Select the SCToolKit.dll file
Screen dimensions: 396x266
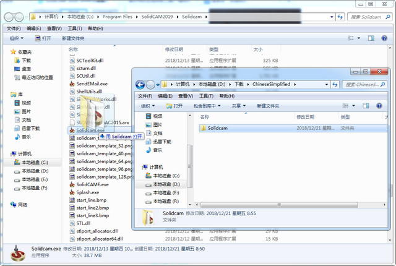pos(87,61)
